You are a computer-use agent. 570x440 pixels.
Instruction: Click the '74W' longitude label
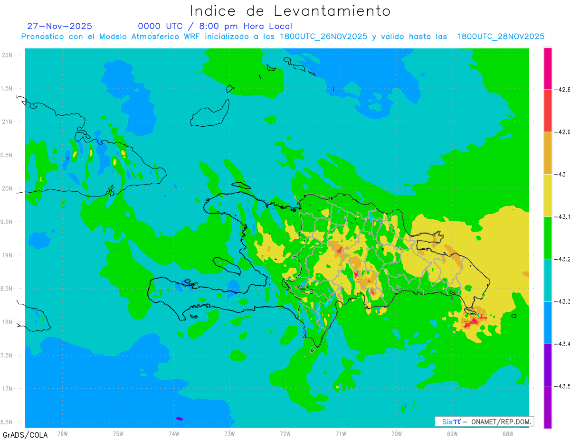coord(174,434)
